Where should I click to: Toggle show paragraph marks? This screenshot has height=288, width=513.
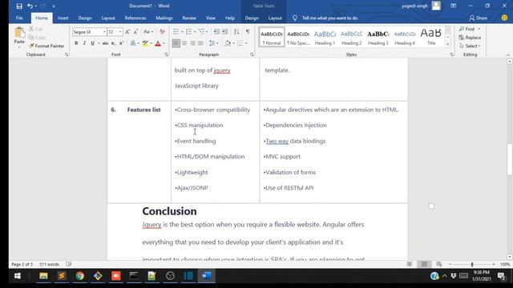(x=248, y=32)
